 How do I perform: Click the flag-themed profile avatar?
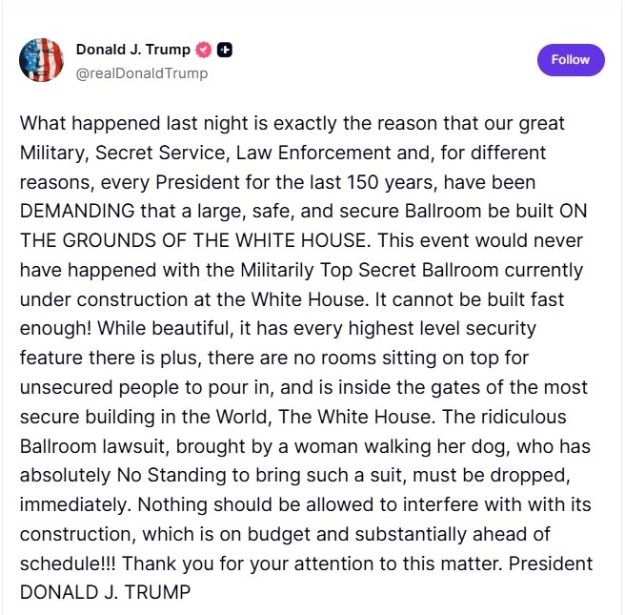pyautogui.click(x=43, y=61)
